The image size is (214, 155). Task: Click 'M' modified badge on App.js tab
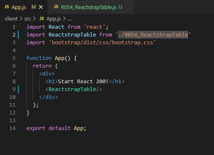coord(34,7)
